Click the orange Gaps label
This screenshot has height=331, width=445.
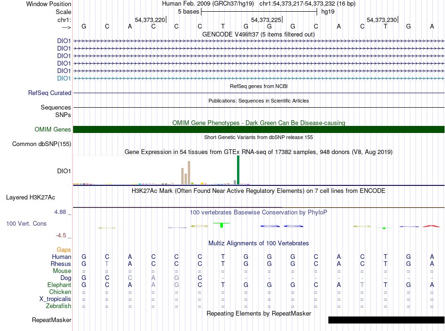pos(64,250)
